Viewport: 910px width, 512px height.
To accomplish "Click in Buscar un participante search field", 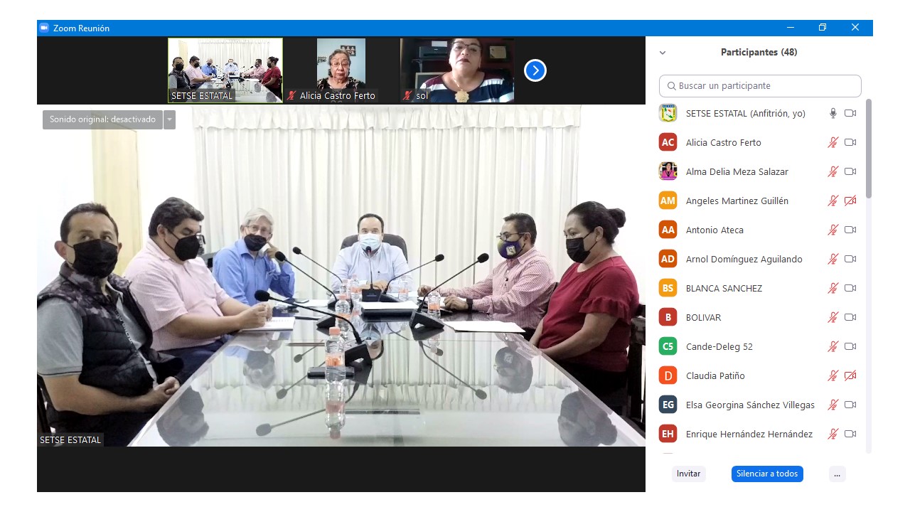I will point(760,85).
